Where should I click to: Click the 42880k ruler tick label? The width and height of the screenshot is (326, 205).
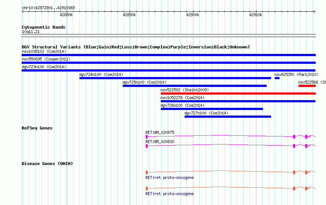tap(66, 15)
